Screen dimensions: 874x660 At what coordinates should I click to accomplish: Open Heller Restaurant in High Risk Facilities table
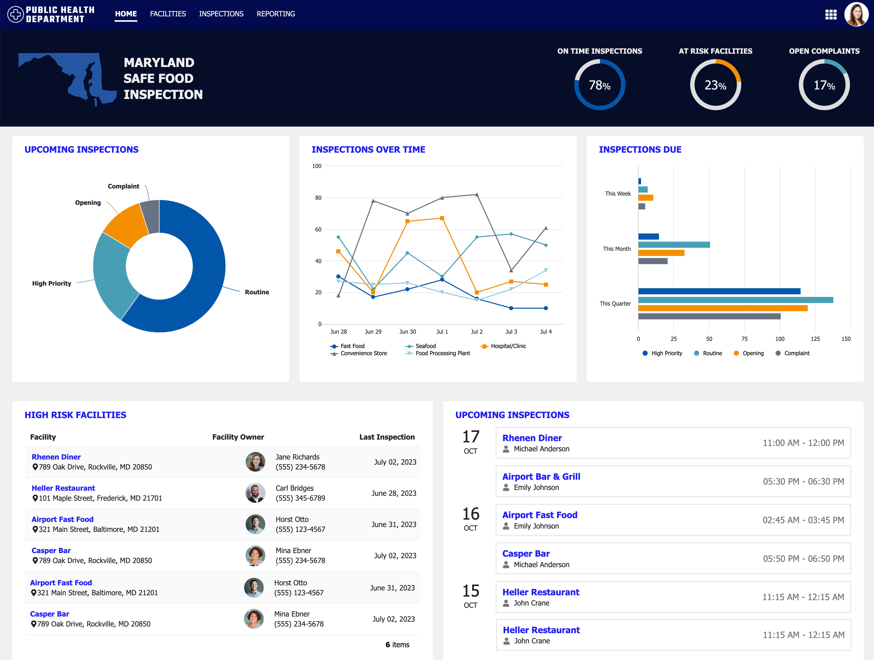[63, 488]
